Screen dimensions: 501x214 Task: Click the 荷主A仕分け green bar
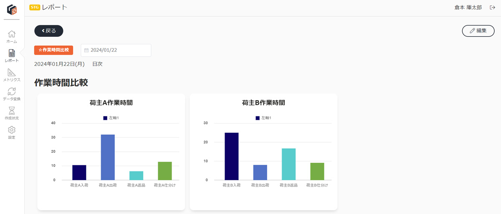click(x=165, y=171)
